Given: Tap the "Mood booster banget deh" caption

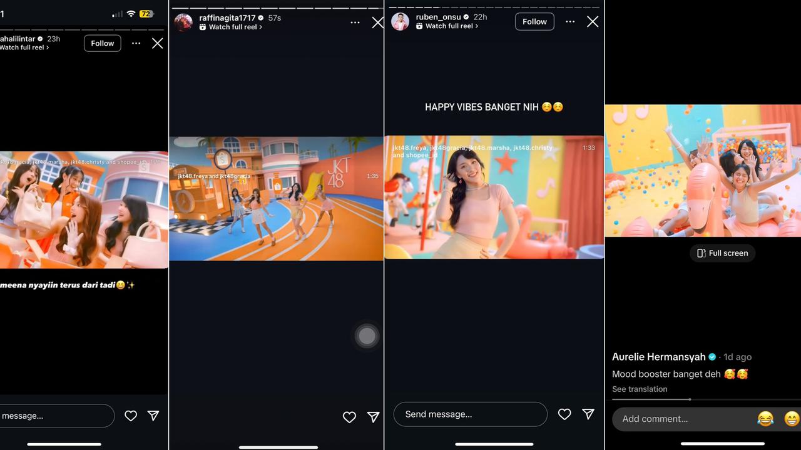Looking at the screenshot, I should [680, 374].
